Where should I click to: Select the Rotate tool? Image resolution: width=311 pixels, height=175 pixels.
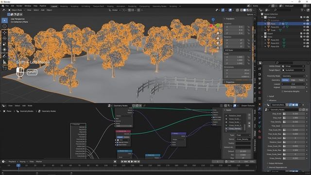pos(4,38)
